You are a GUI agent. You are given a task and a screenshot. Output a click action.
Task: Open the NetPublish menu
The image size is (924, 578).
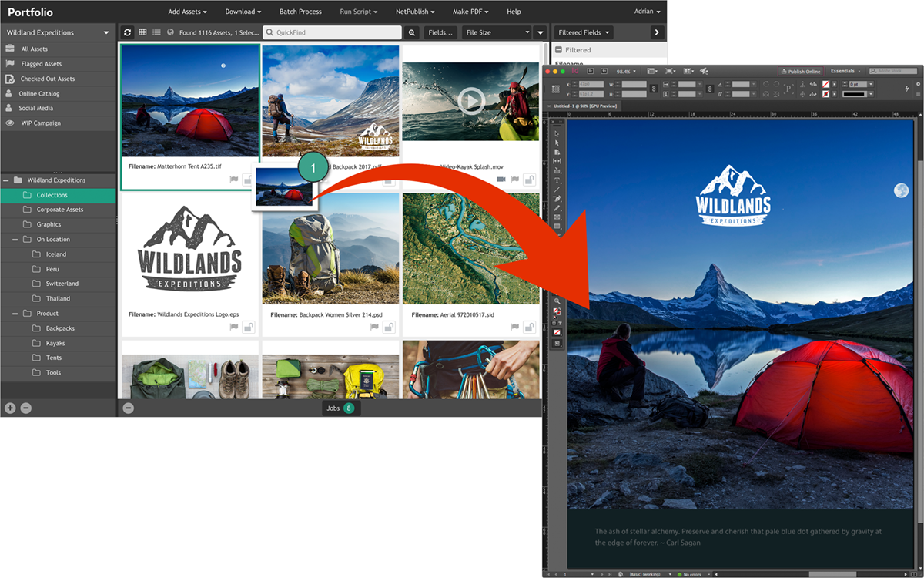click(416, 12)
